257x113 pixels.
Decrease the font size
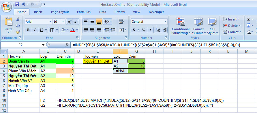pos(76,22)
